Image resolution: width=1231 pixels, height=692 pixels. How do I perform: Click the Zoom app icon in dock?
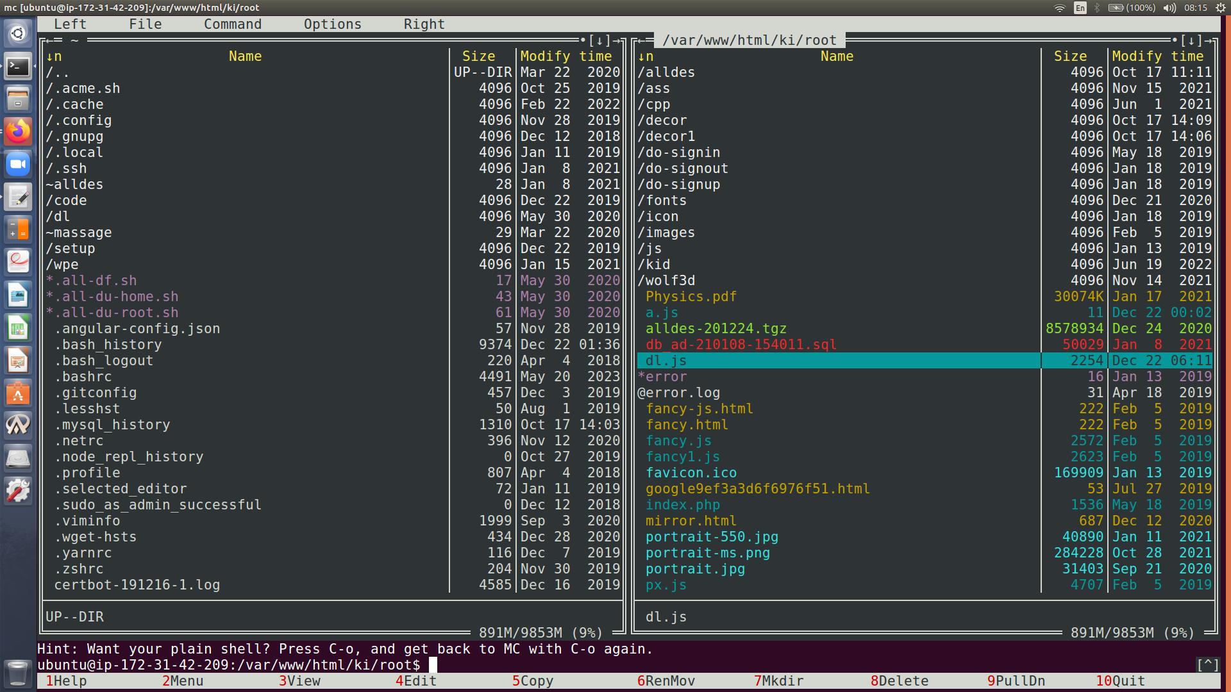point(18,164)
